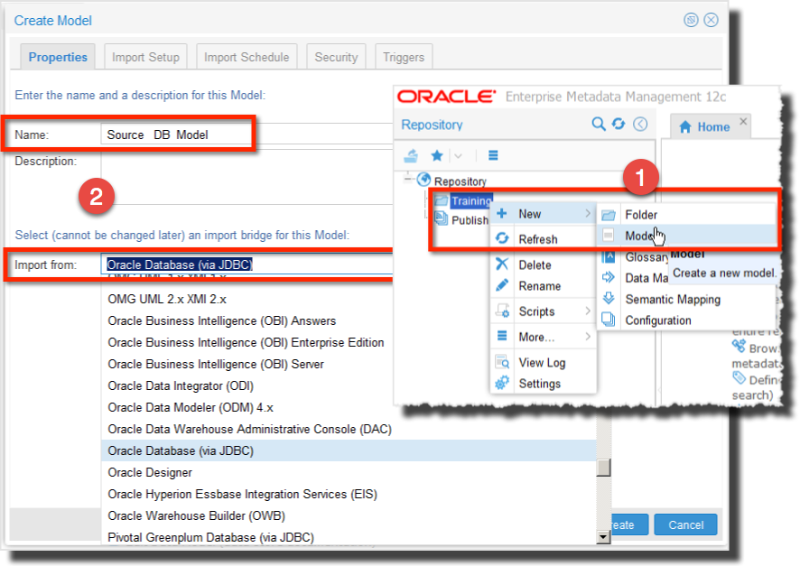Click the Cancel button
Viewport: 800px width, 566px height.
coord(685,524)
